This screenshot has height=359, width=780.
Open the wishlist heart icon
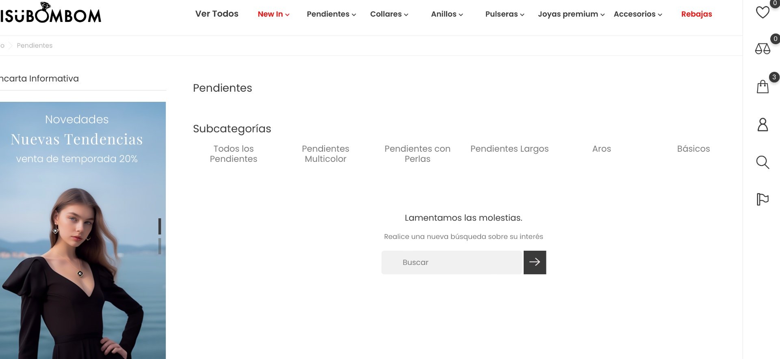[x=763, y=12]
